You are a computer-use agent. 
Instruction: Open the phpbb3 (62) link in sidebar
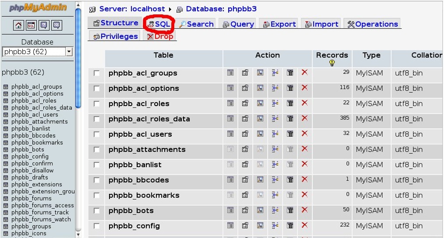[23, 72]
